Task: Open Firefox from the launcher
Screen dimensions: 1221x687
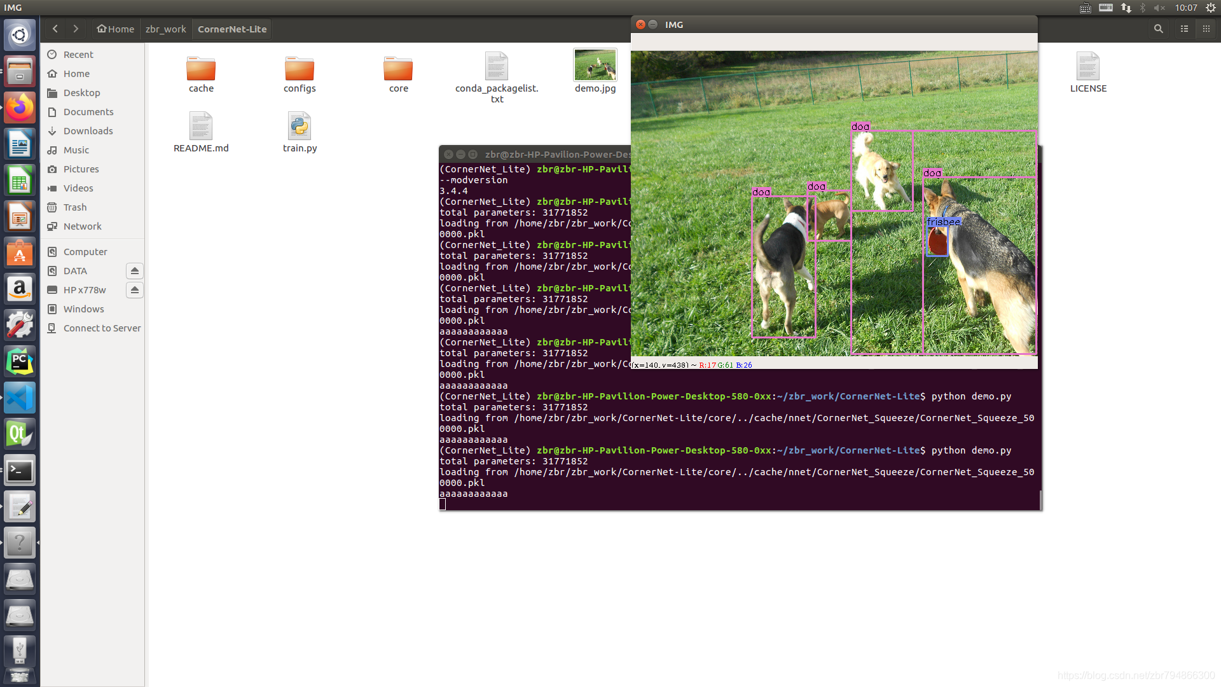Action: coord(20,107)
